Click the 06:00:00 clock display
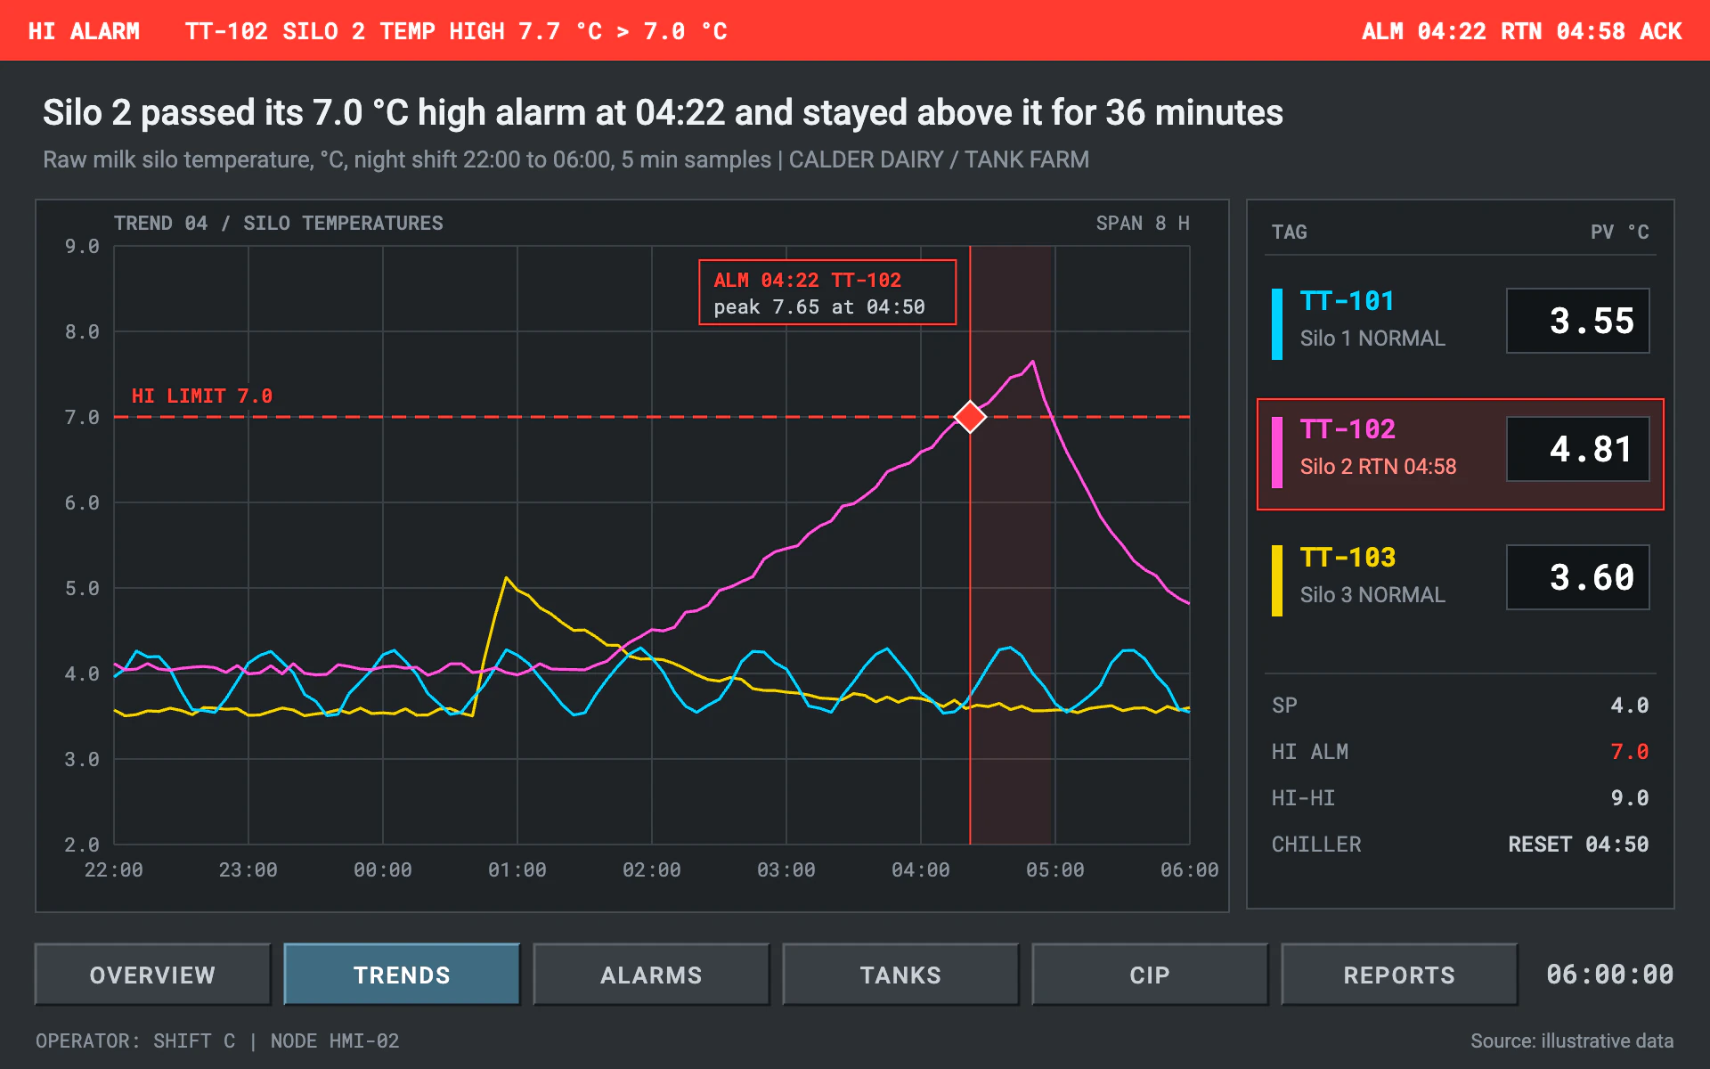 1609,975
